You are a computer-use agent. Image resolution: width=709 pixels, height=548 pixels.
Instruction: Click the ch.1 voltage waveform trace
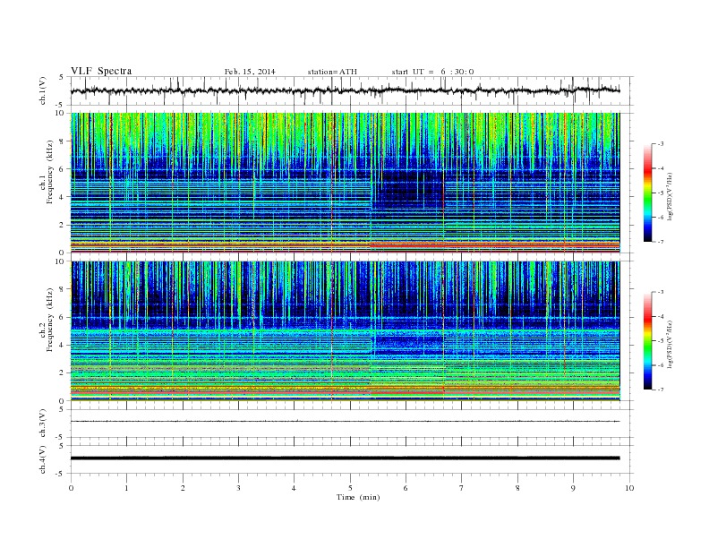[x=345, y=90]
